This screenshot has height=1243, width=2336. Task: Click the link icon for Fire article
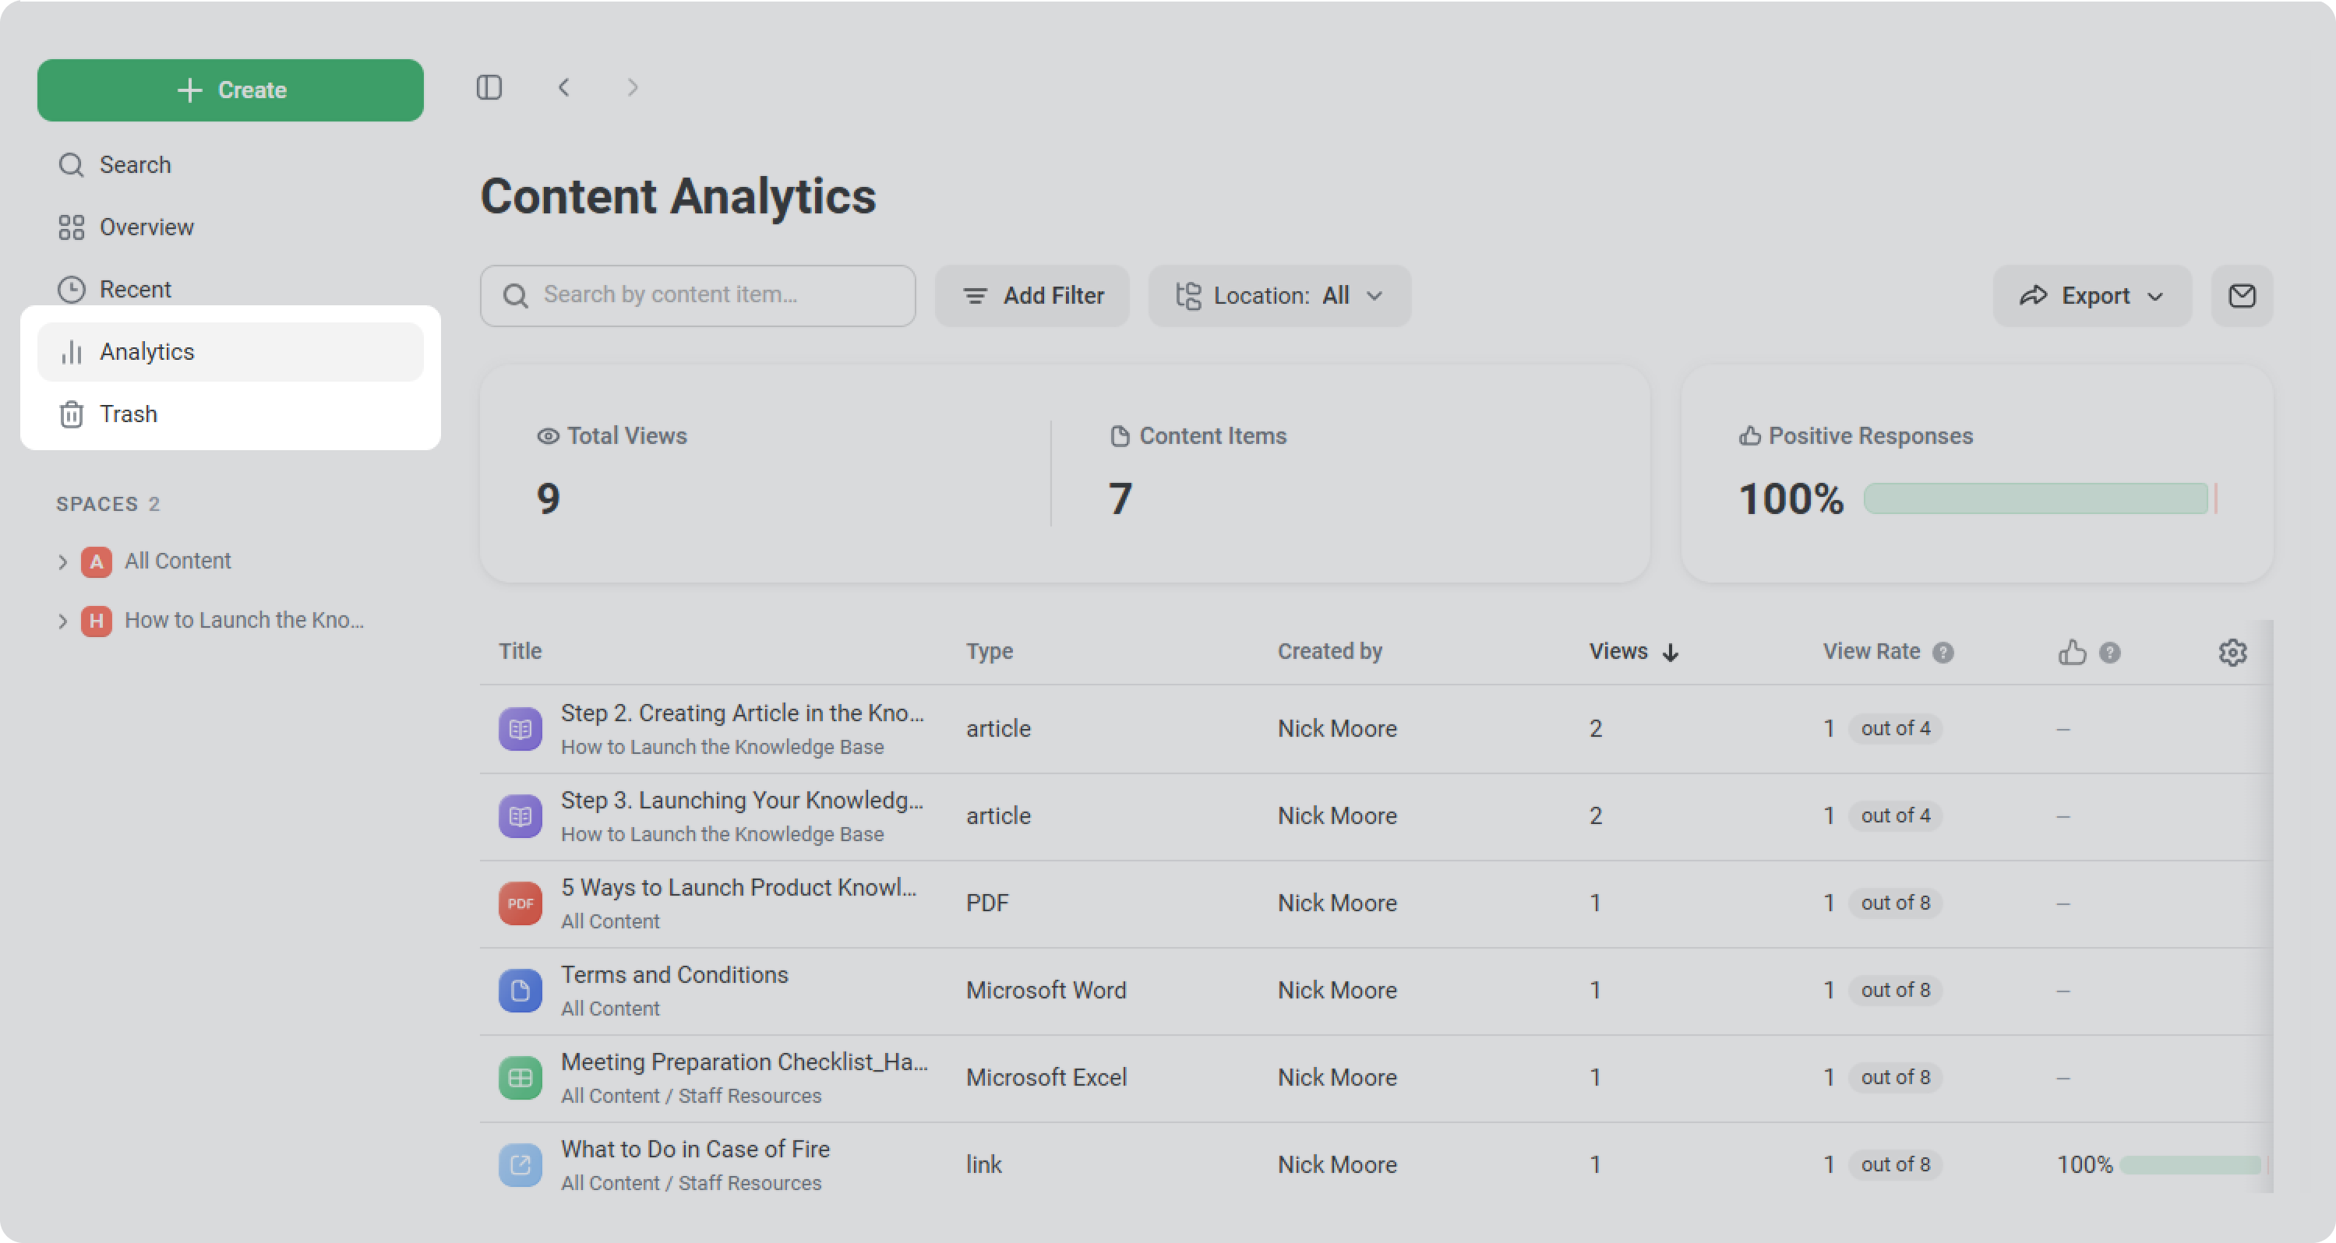[x=520, y=1164]
